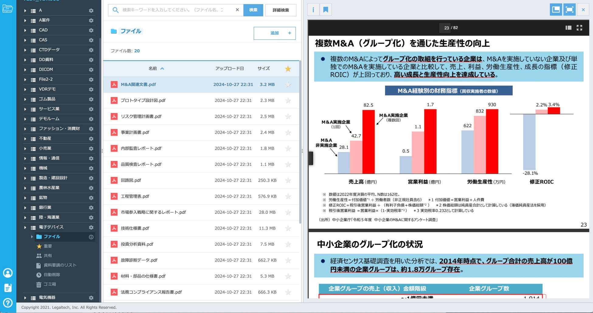Expand the DICOM folder arrow
The height and width of the screenshot is (313, 593).
point(25,70)
